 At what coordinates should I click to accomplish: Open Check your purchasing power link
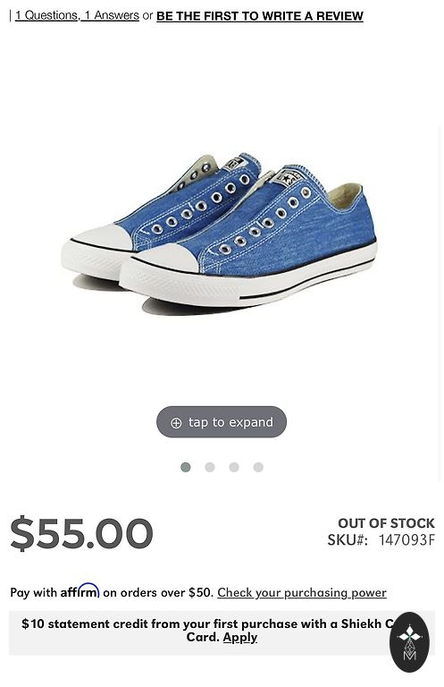pyautogui.click(x=302, y=592)
